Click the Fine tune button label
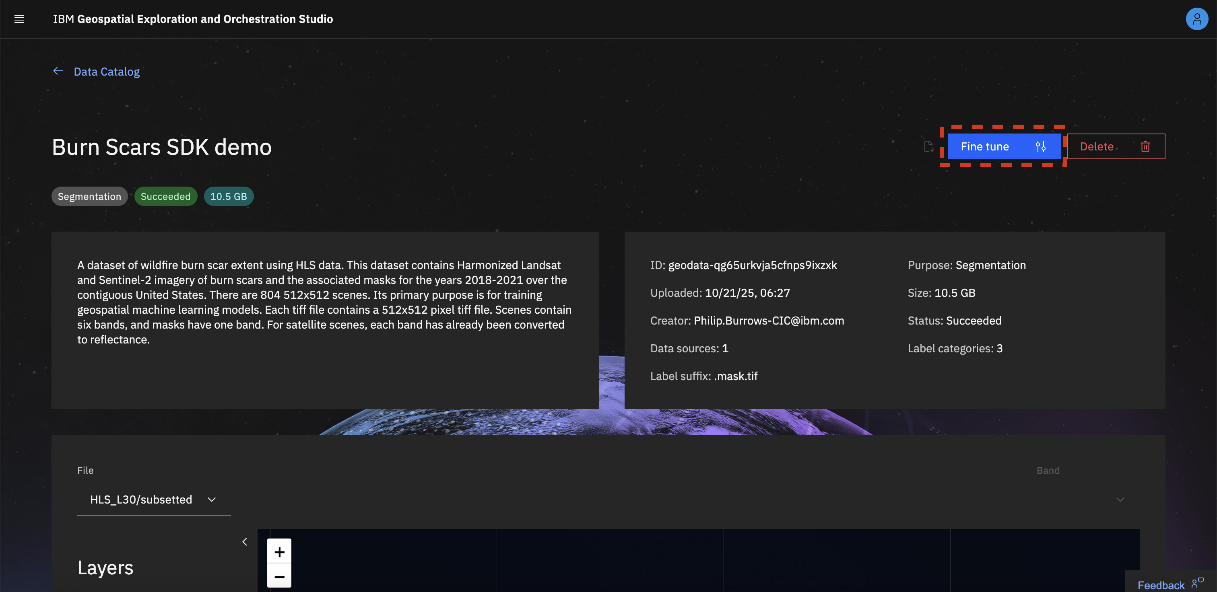This screenshot has height=592, width=1217. click(984, 146)
